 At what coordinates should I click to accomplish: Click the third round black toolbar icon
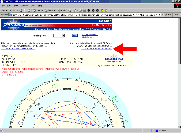(97, 10)
